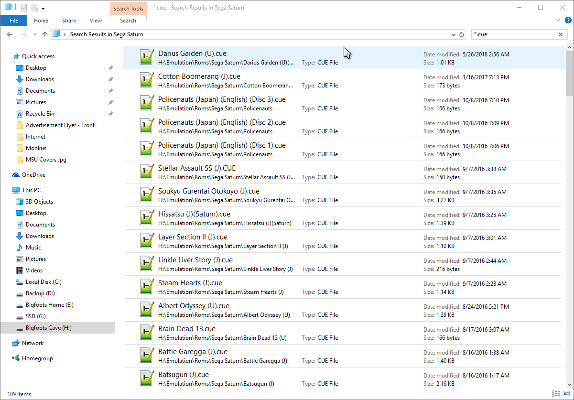Open the Internet folder in Quick access

(x=36, y=137)
